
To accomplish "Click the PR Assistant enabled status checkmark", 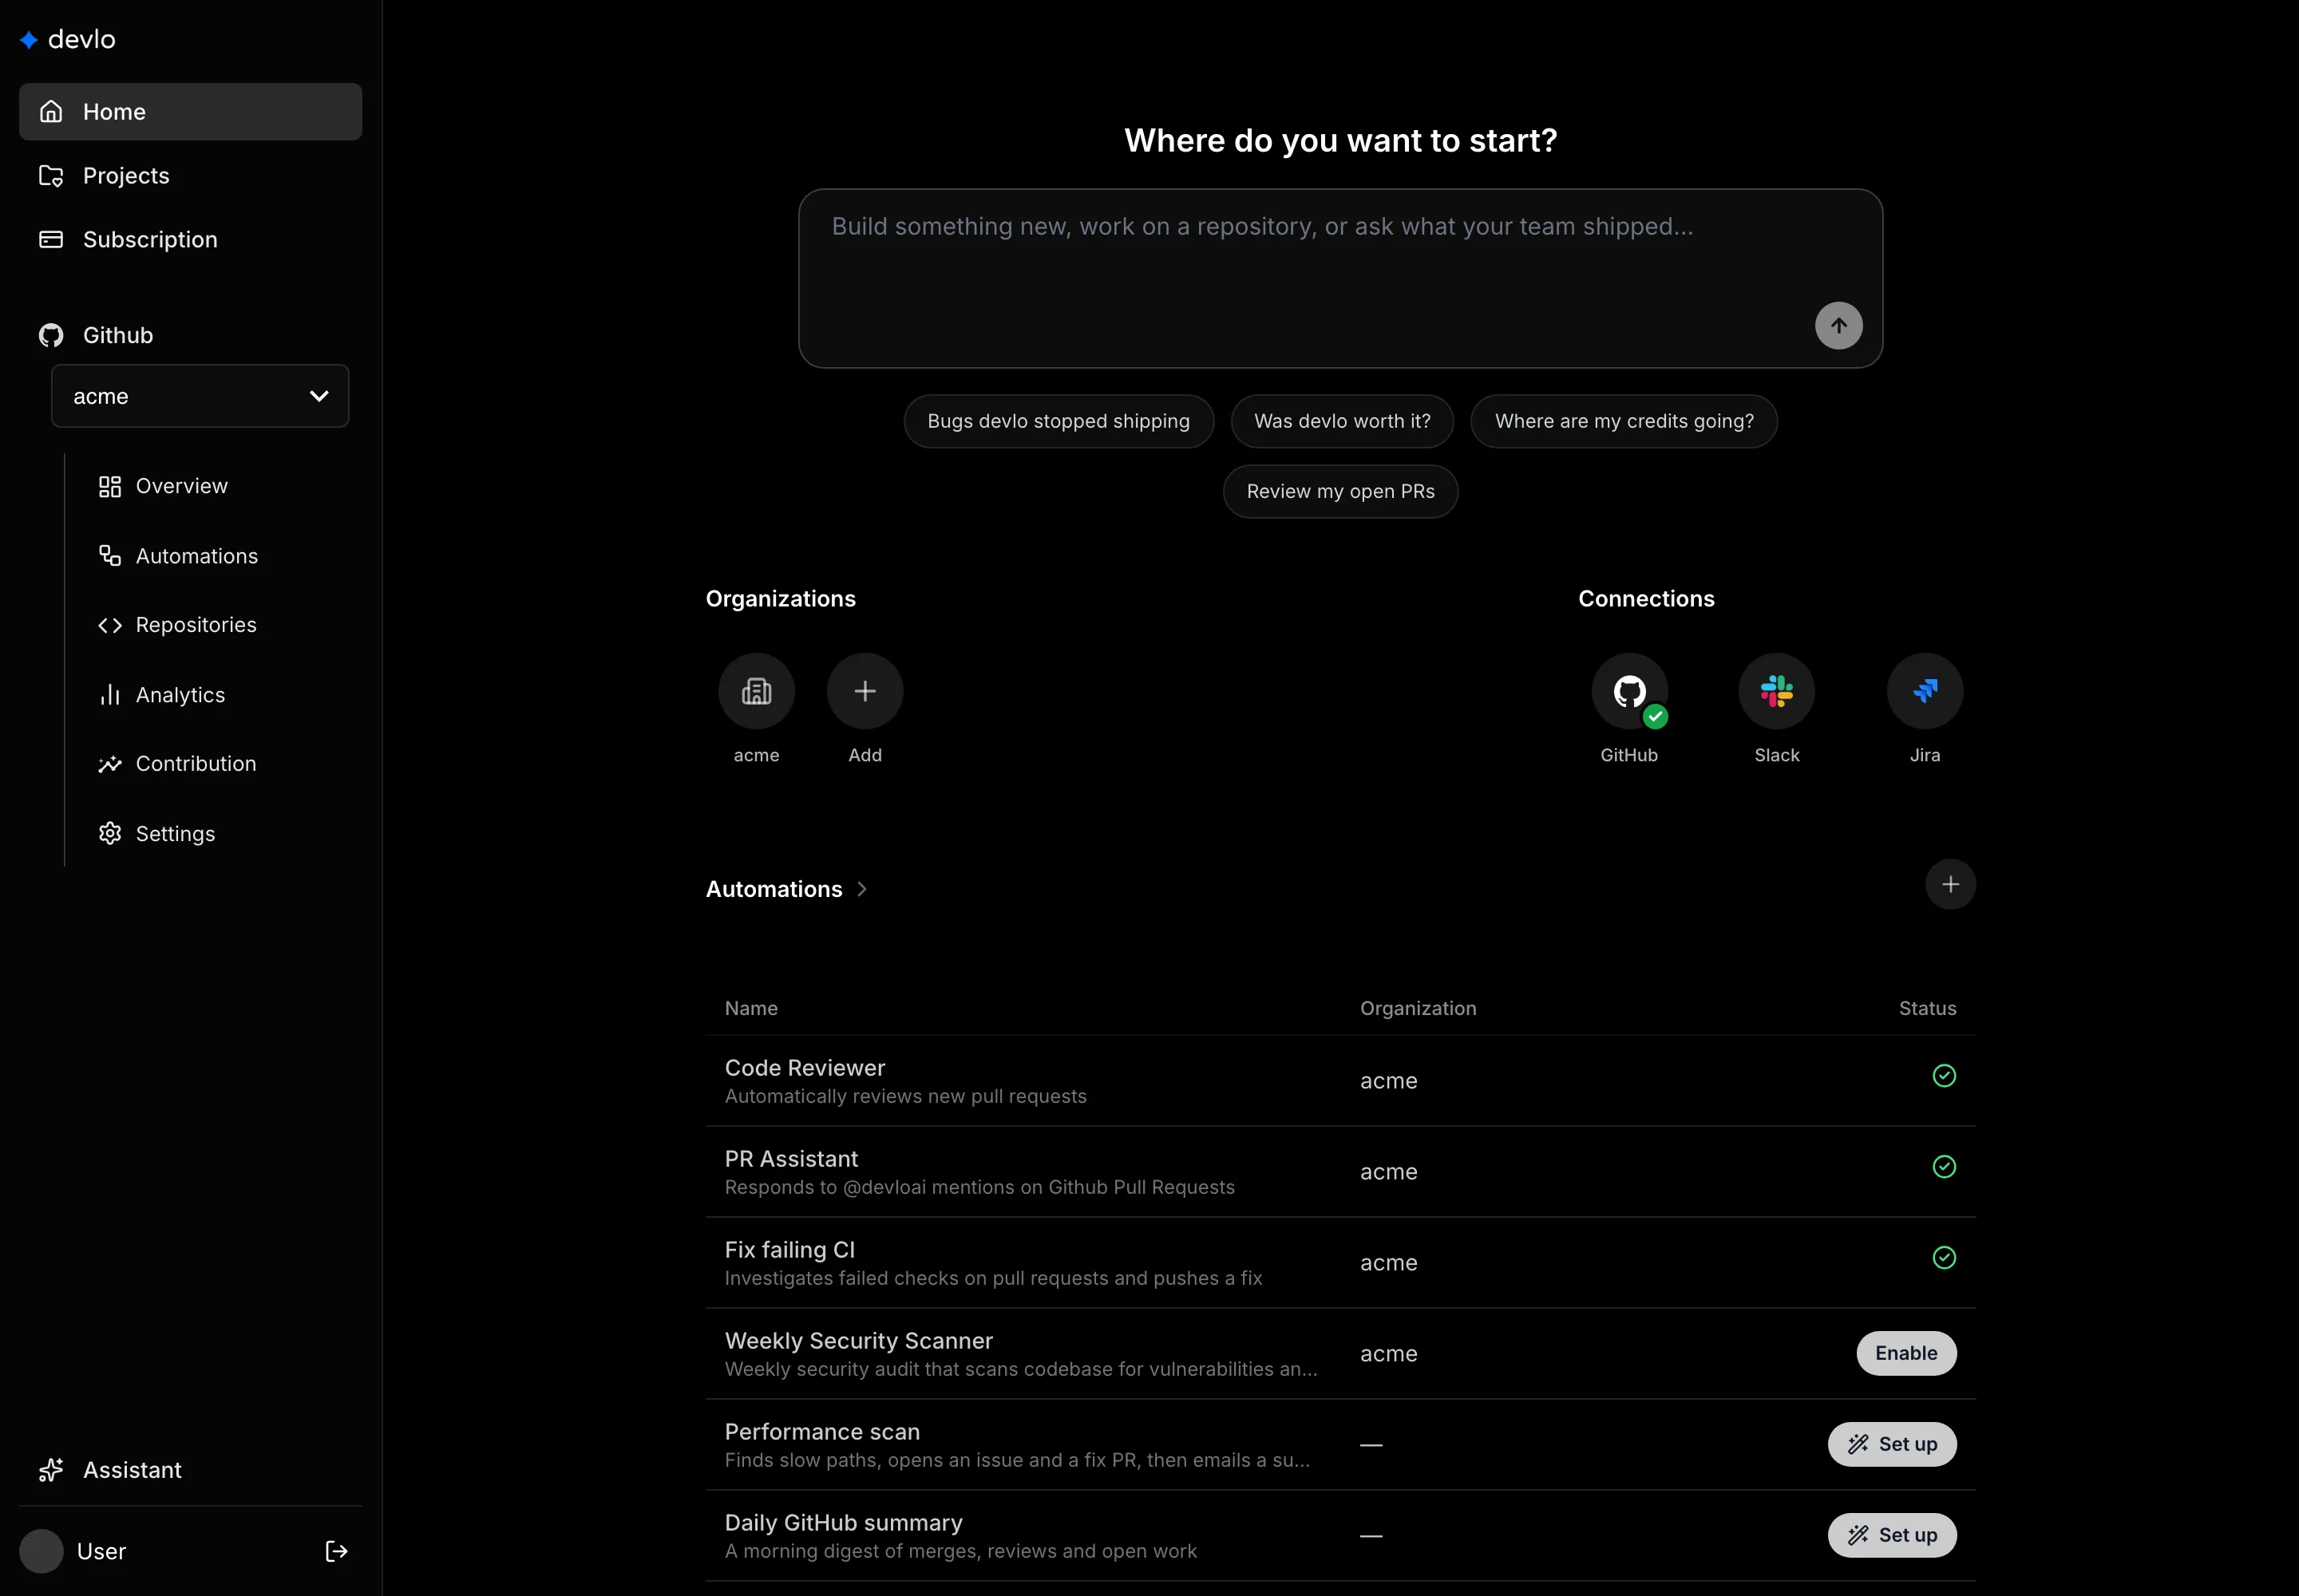I will click(1944, 1167).
